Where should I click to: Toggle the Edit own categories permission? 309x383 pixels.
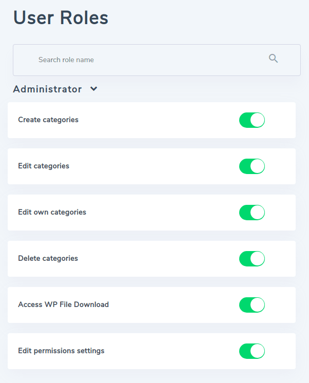point(252,213)
